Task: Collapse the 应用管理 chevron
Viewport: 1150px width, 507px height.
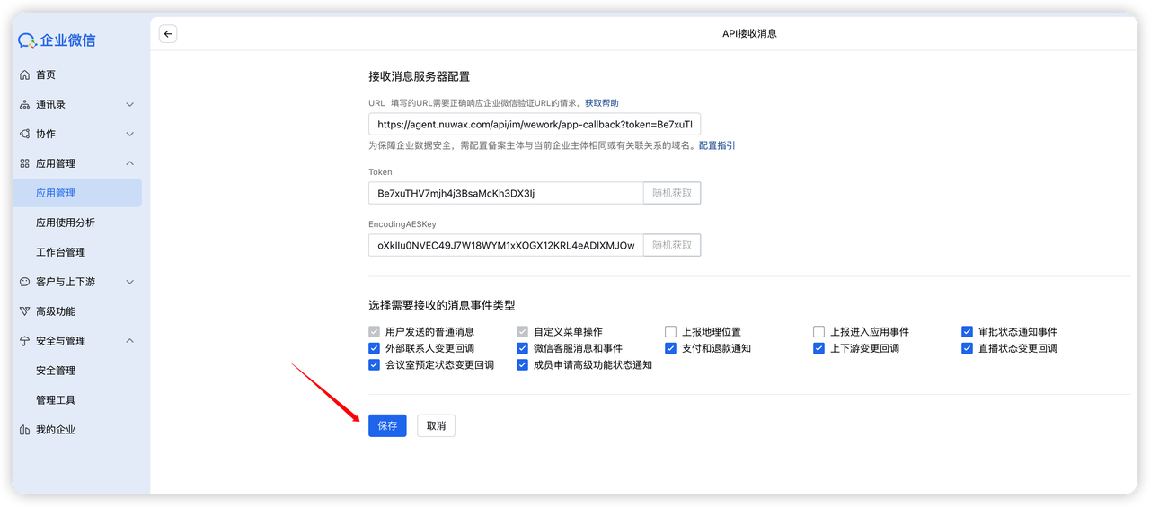Action: 129,163
